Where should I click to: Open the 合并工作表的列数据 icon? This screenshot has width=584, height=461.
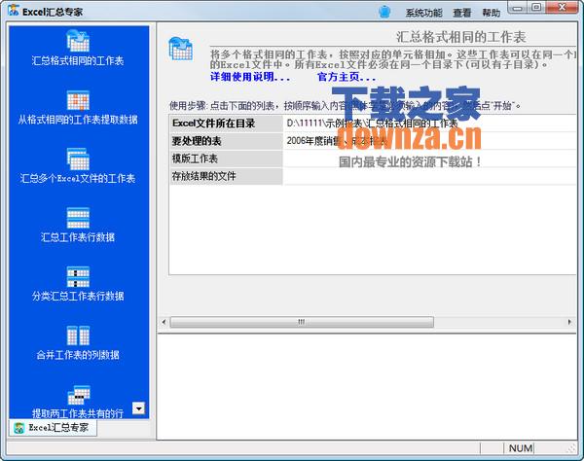[78, 336]
